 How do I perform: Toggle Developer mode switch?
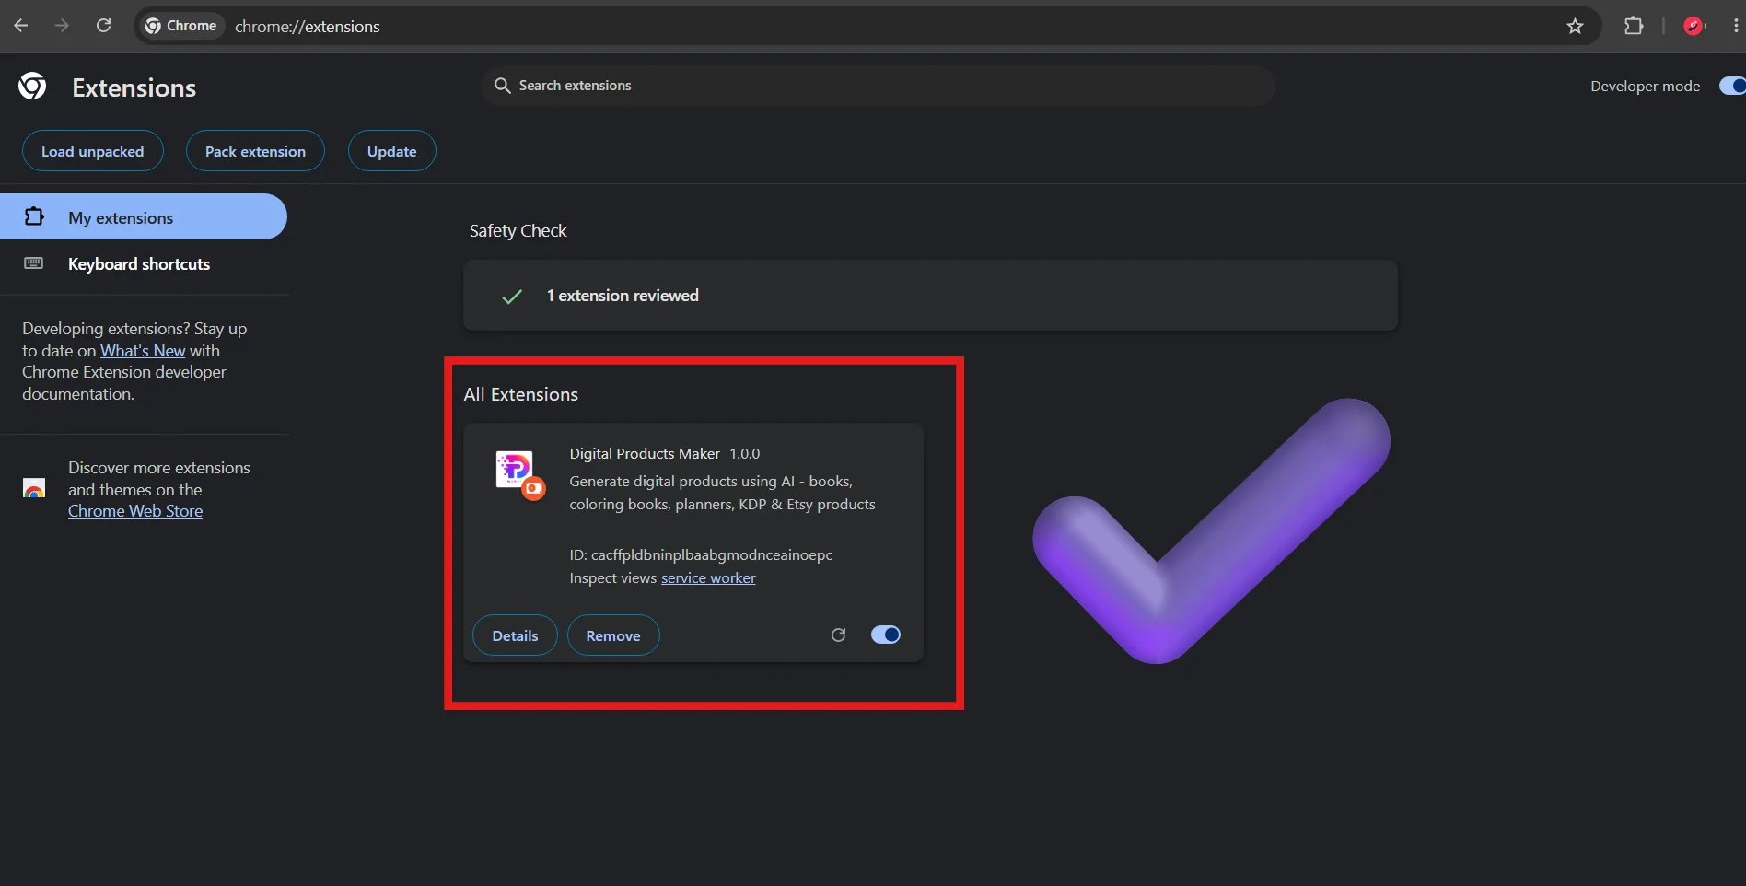[x=1731, y=86]
